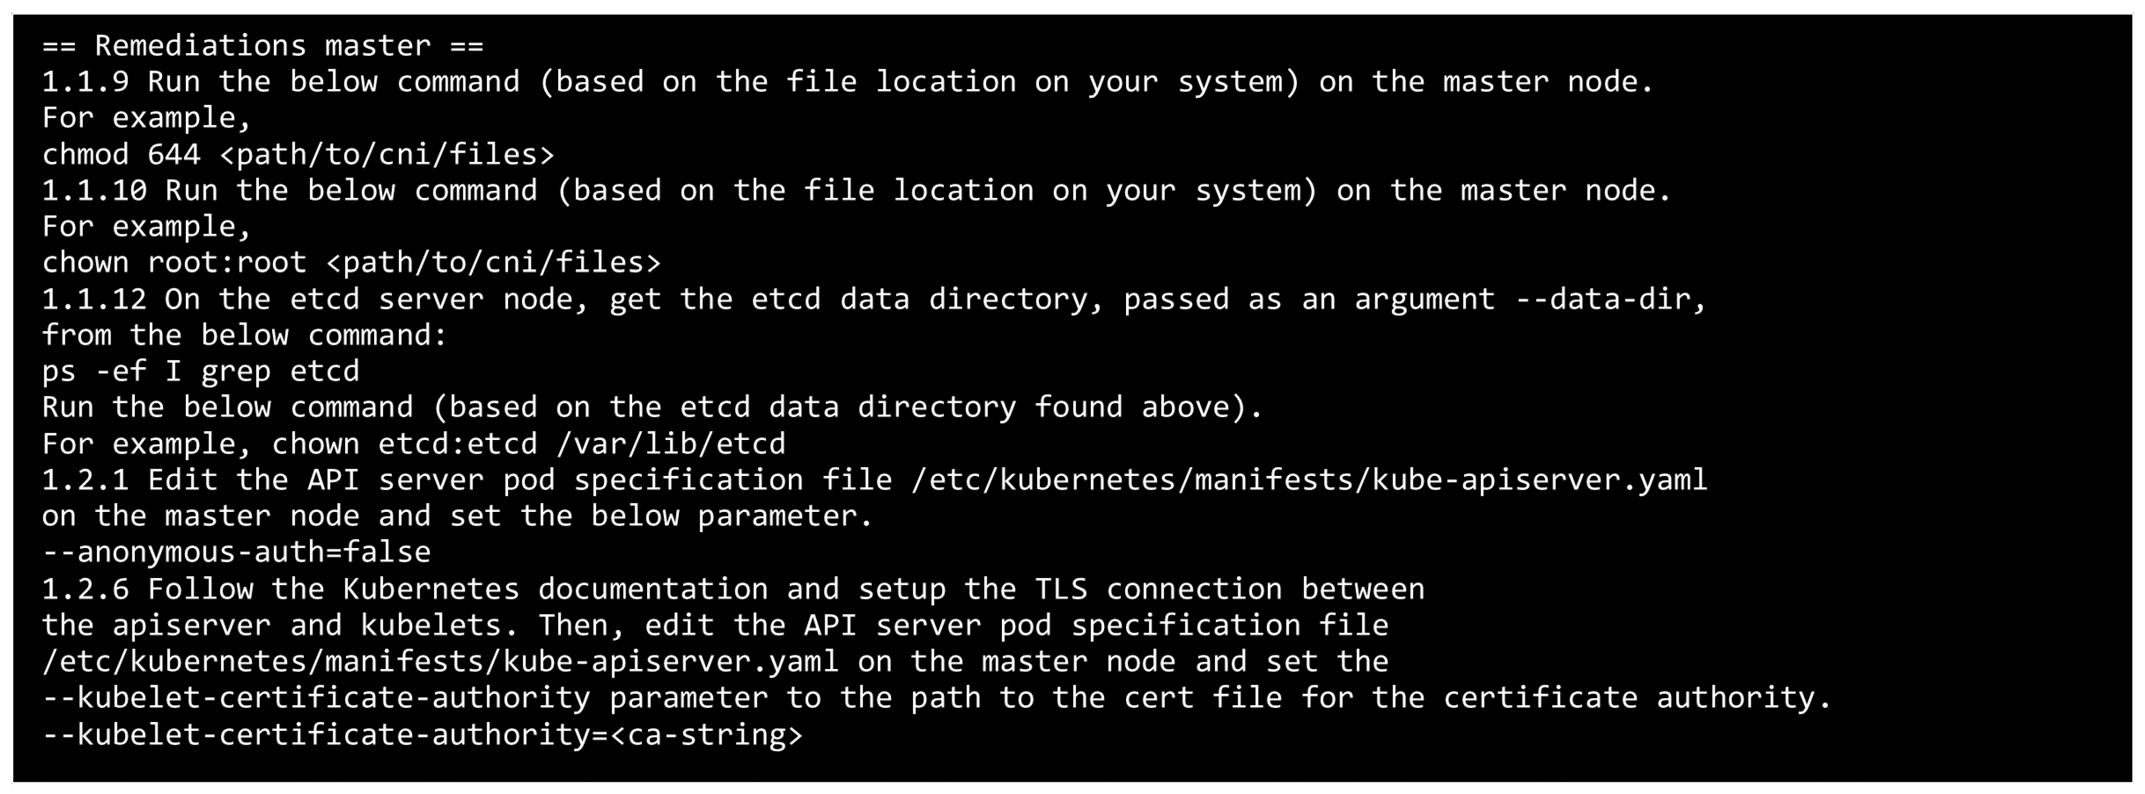Click the '1.2.6' remediation number
The image size is (2145, 794).
(85, 589)
